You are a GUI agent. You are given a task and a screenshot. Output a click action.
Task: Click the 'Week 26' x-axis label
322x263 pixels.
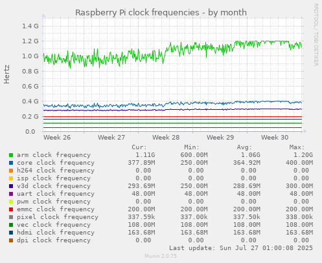(x=57, y=138)
